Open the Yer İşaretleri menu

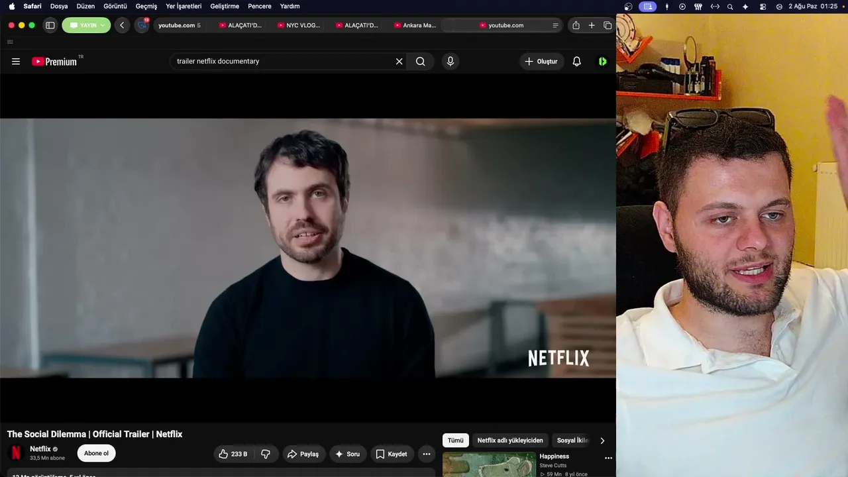[184, 6]
